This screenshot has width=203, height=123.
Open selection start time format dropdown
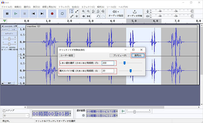117,111
